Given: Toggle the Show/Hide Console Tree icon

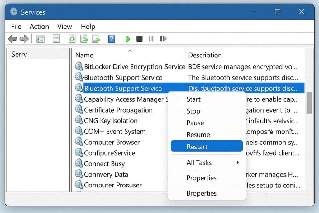Looking at the screenshot, I should pos(40,39).
